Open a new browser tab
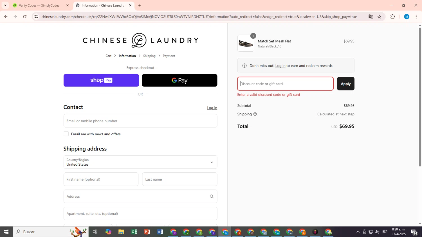The image size is (422, 237). coord(140,5)
